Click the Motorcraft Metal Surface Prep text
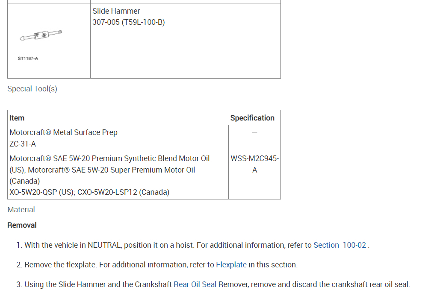The height and width of the screenshot is (293, 425). [63, 132]
